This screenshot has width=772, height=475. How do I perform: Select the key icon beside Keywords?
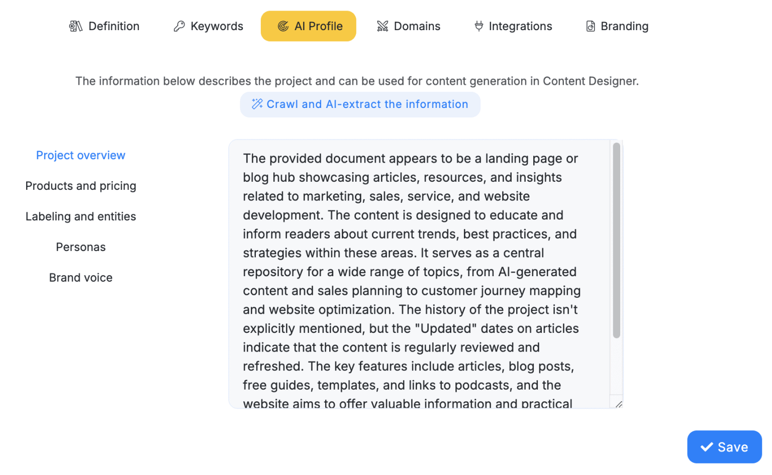click(179, 26)
